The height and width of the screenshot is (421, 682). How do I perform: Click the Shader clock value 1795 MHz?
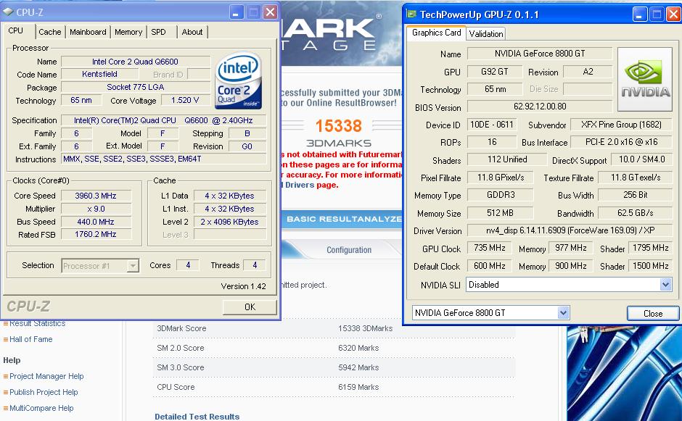(x=651, y=248)
